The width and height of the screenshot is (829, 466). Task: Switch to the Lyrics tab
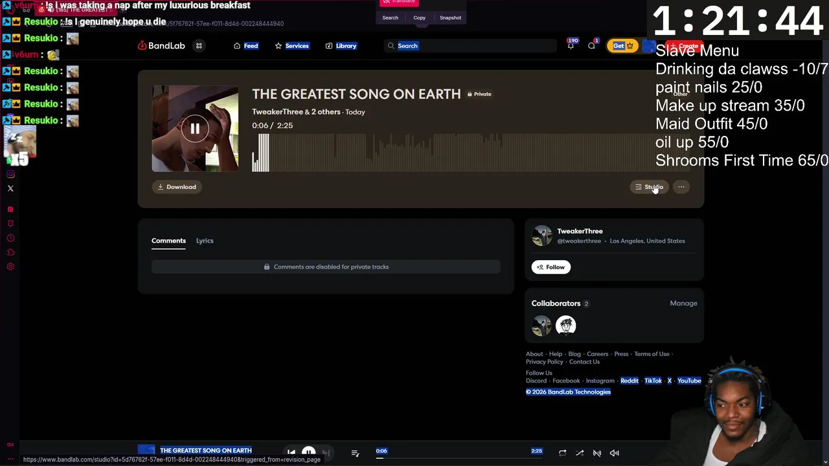(205, 241)
